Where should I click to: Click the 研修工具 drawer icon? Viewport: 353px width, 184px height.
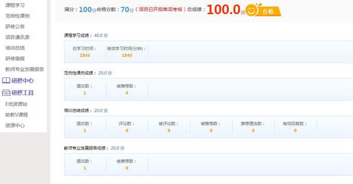coord(6,93)
